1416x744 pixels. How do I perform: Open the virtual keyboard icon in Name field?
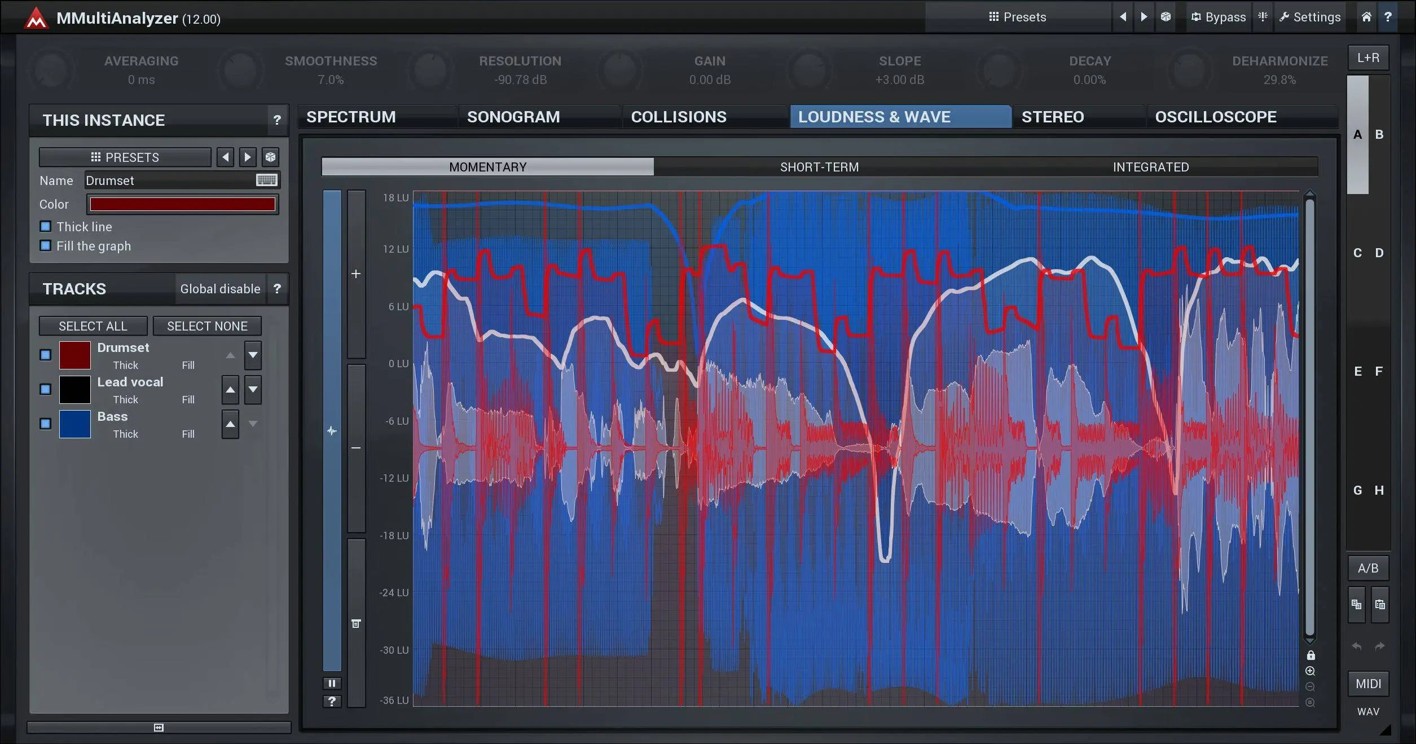267,181
